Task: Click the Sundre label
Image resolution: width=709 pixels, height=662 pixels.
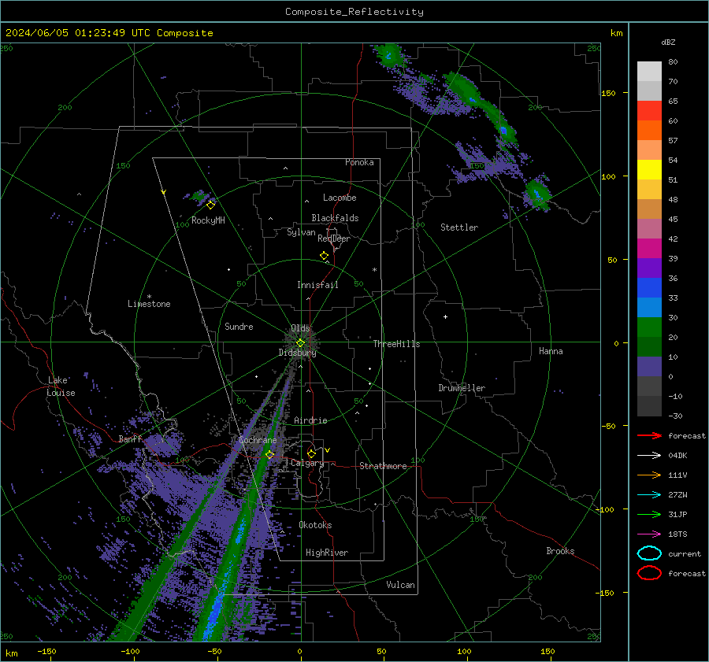Action: 239,326
